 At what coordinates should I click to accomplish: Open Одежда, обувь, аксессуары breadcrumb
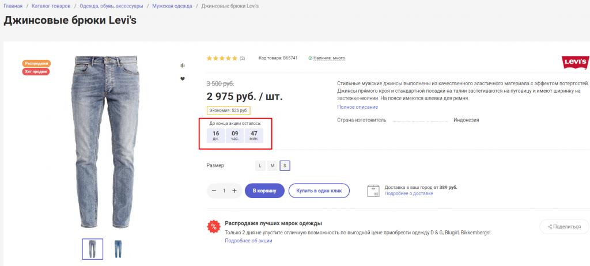111,6
